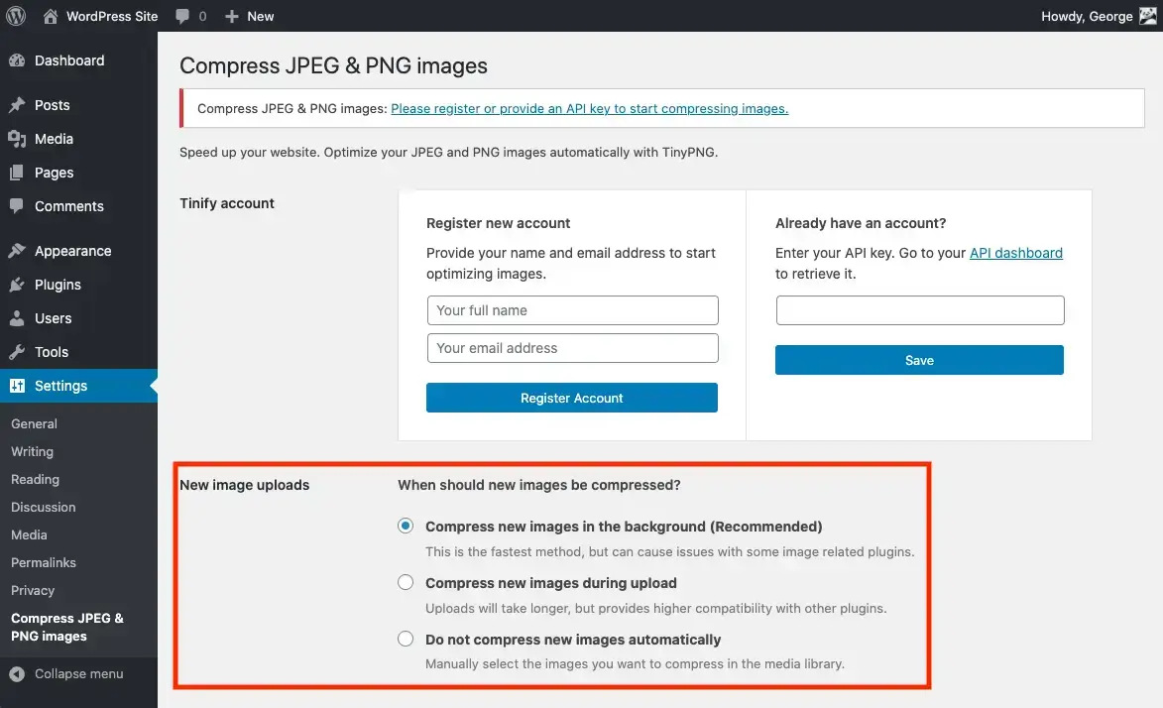
Task: Select Do not compress new images automatically
Action: (405, 639)
